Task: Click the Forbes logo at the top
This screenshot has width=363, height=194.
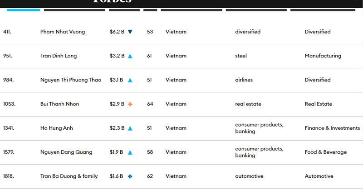Action: 112,2
